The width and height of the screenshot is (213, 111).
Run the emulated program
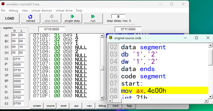tap(93, 18)
